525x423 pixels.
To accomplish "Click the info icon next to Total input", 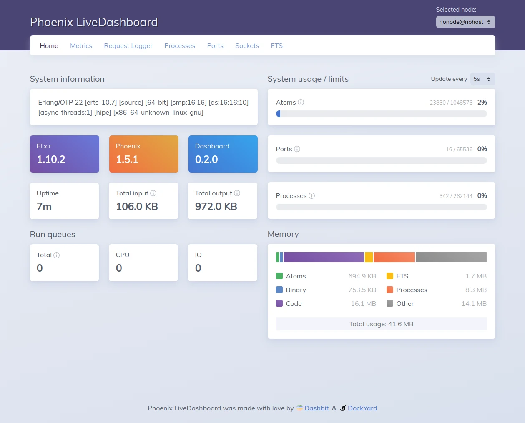I will 153,193.
